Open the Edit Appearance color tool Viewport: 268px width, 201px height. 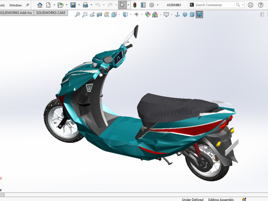(148, 15)
